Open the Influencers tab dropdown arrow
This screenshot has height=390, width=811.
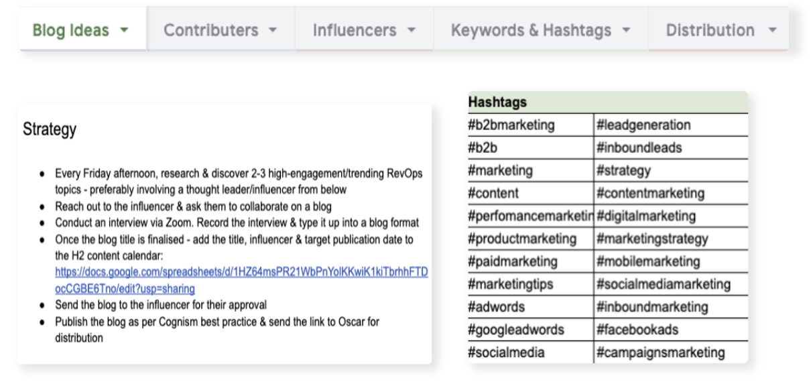click(x=412, y=31)
